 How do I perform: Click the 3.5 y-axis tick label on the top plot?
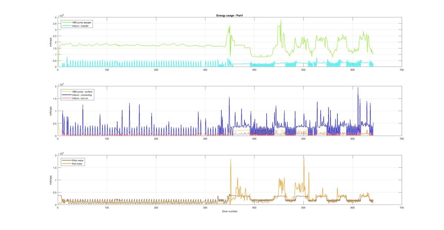[x=55, y=24]
